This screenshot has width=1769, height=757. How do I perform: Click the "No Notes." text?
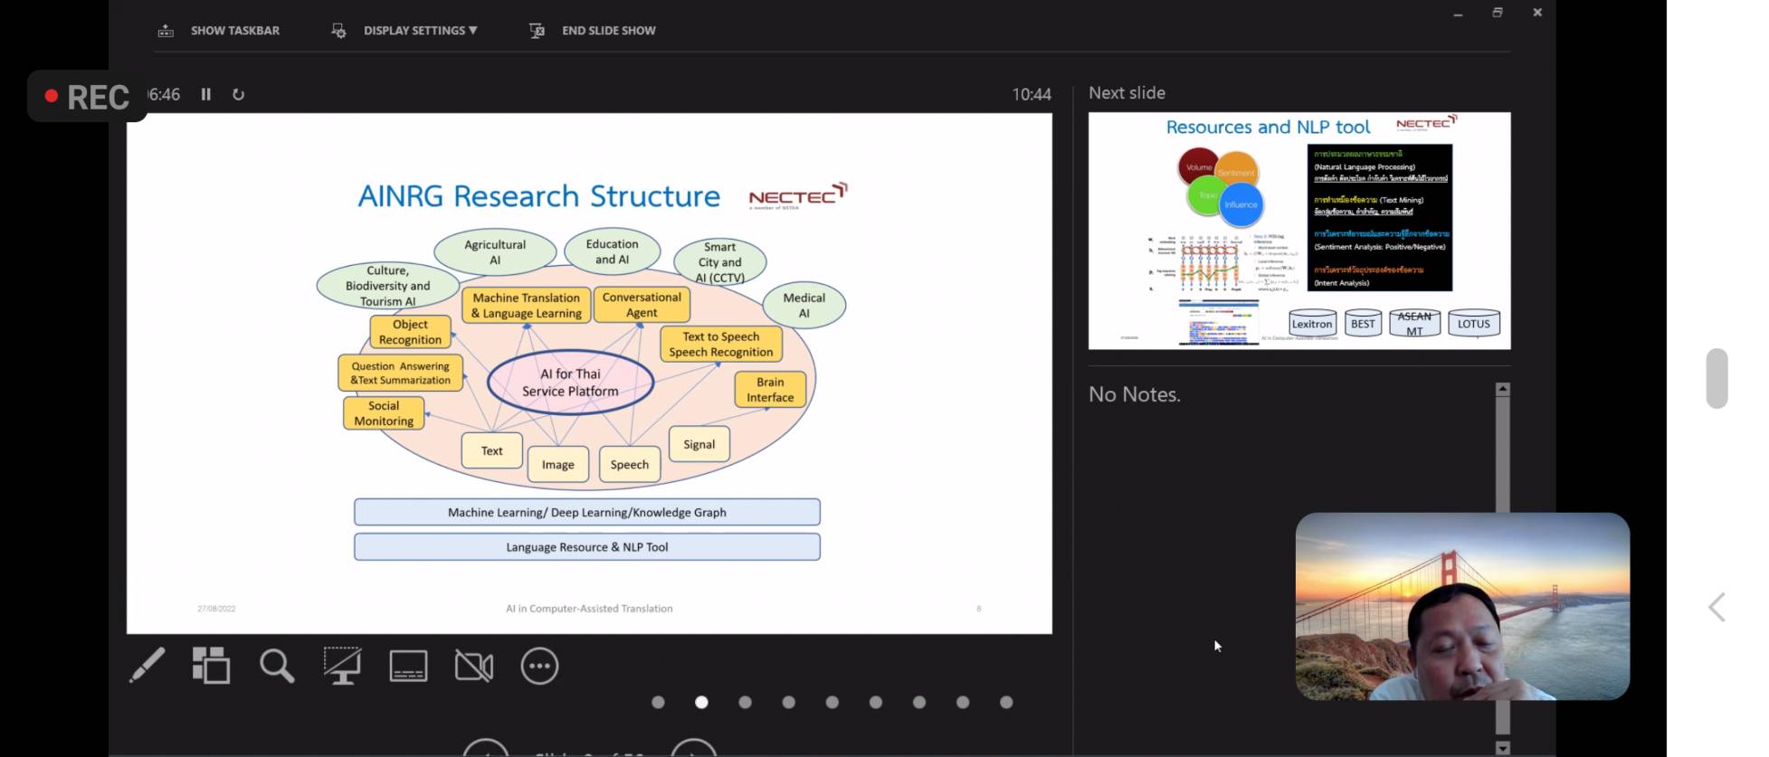tap(1135, 394)
